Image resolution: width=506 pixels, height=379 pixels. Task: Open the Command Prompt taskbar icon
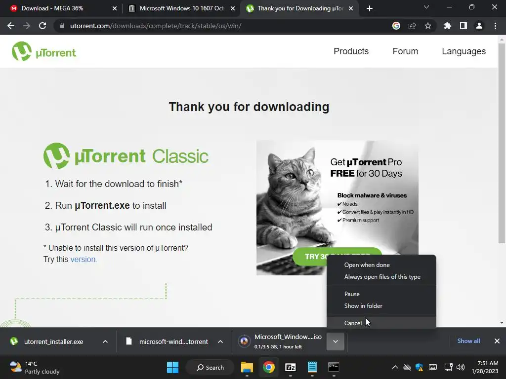point(334,367)
